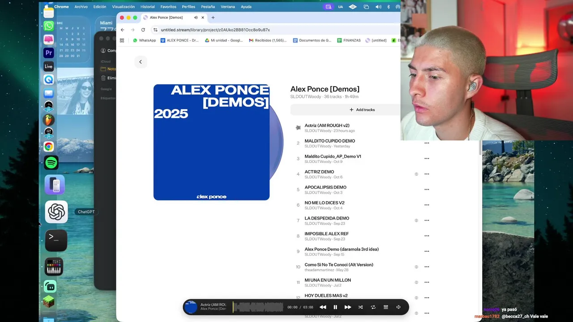Open more options for NO ME LO DICES V2
Viewport: 573px width, 322px height.
[x=427, y=205]
